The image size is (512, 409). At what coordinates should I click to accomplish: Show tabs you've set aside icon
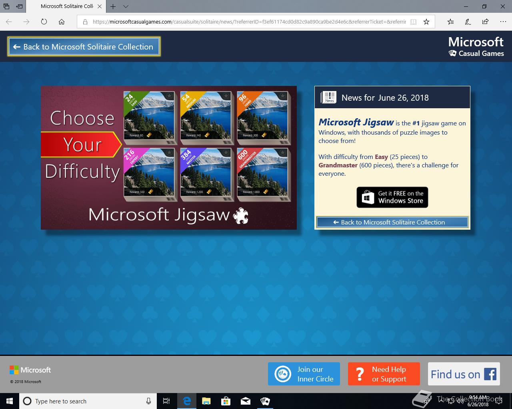6,6
